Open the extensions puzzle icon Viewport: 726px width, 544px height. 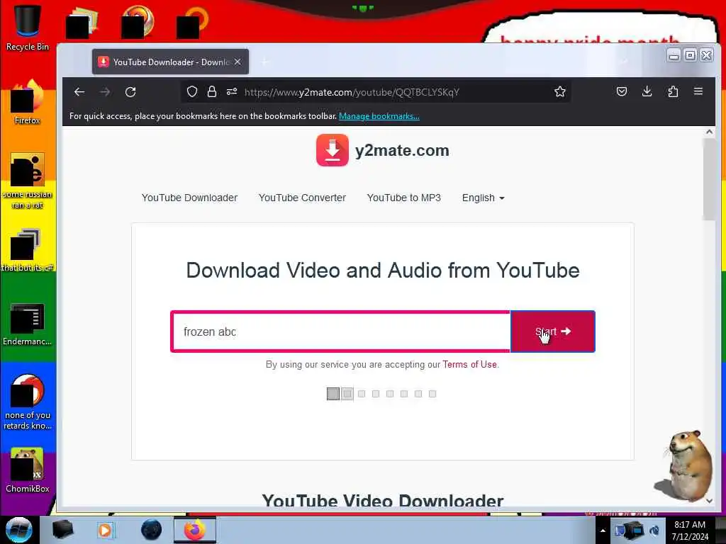pyautogui.click(x=673, y=91)
